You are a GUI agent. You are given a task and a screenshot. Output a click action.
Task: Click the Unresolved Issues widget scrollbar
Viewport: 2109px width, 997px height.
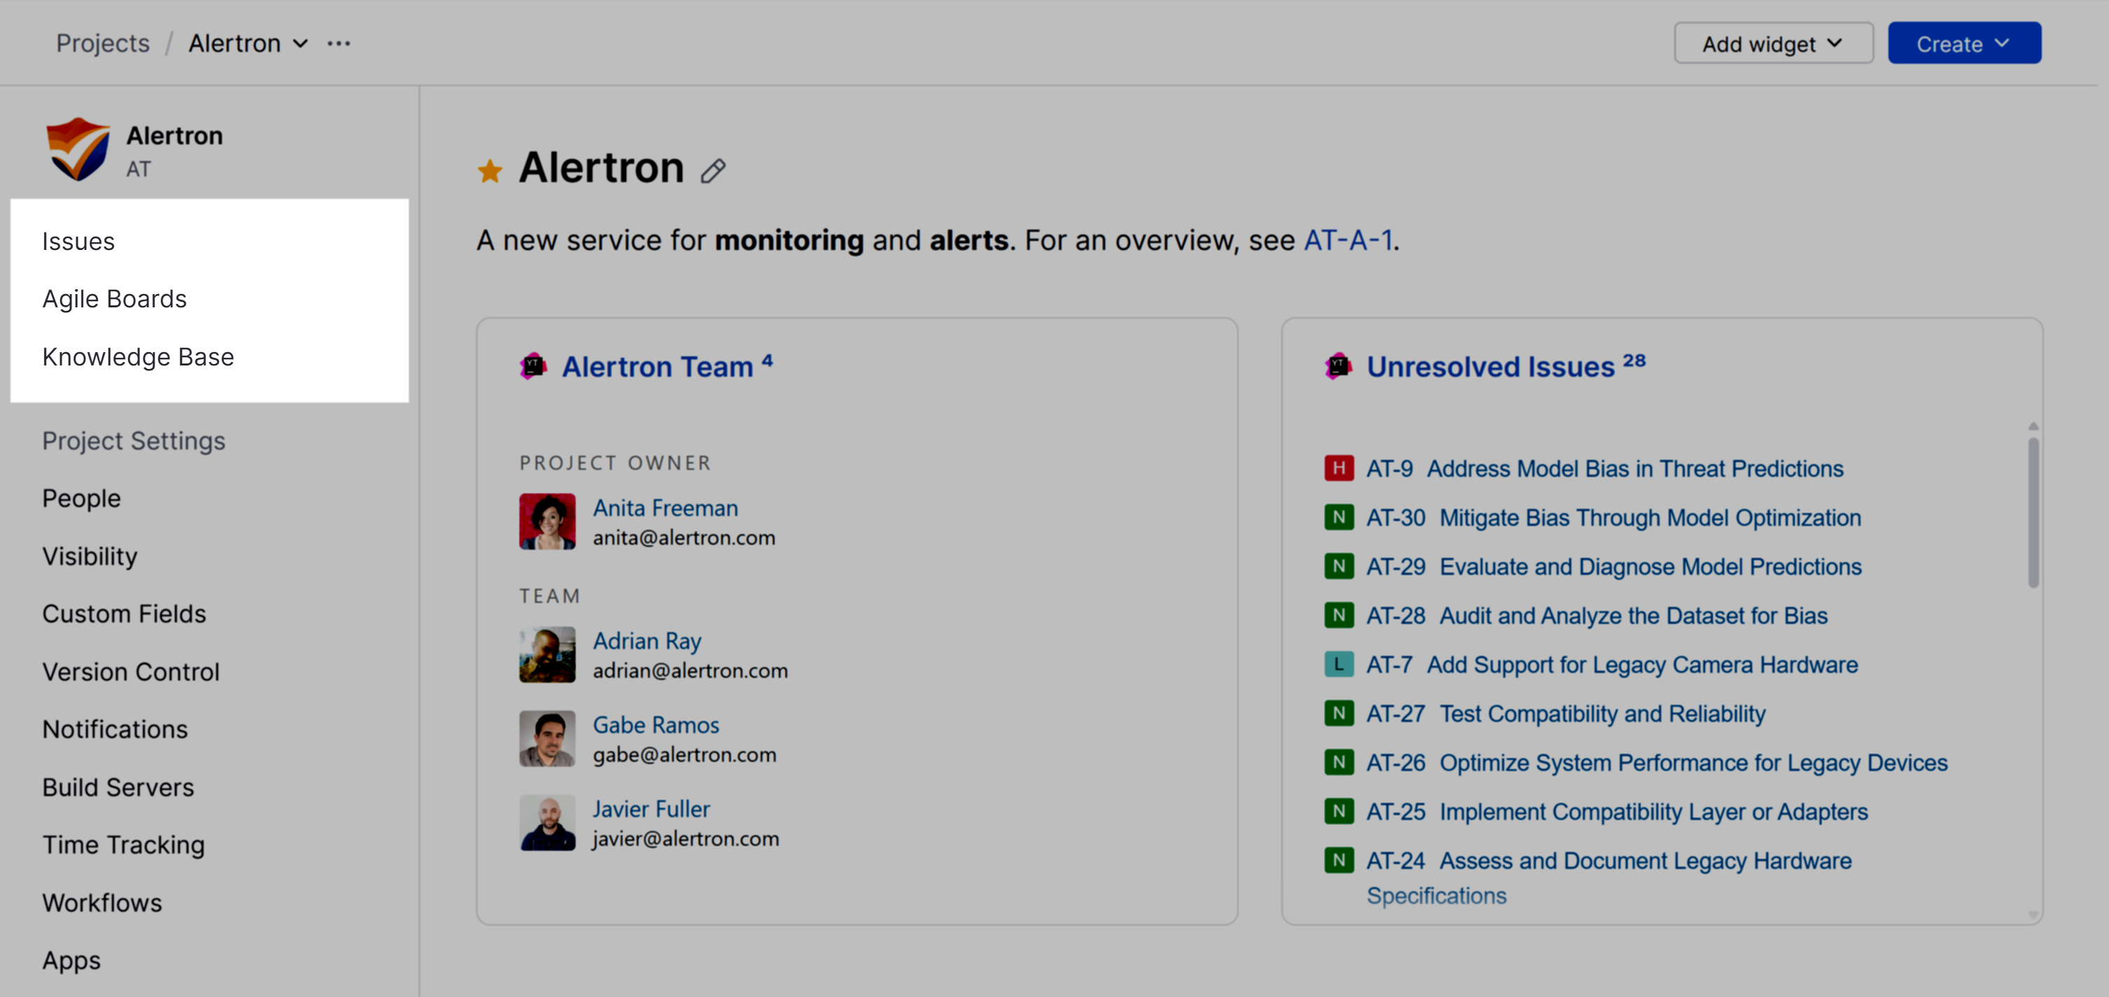[x=2033, y=512]
